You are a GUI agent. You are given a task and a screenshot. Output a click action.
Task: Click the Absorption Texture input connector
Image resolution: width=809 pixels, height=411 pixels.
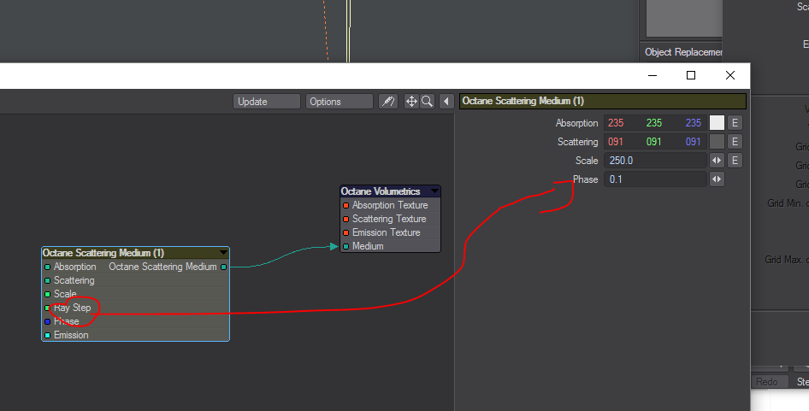pos(346,205)
